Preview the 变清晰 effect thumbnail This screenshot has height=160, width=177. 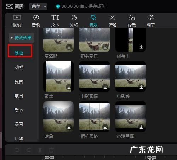point(58,40)
